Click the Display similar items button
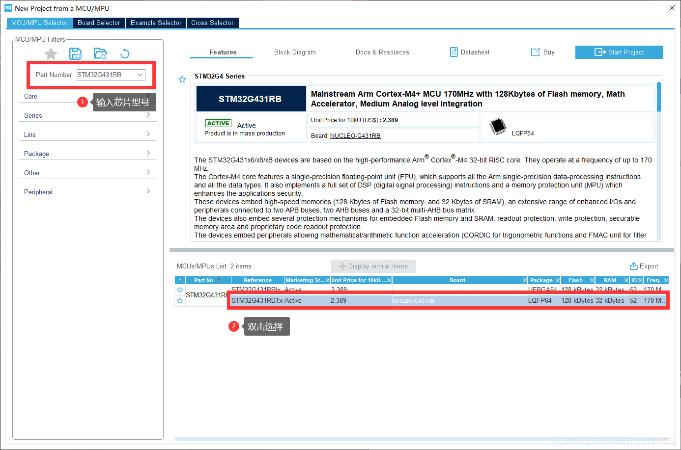This screenshot has width=681, height=450. click(373, 266)
